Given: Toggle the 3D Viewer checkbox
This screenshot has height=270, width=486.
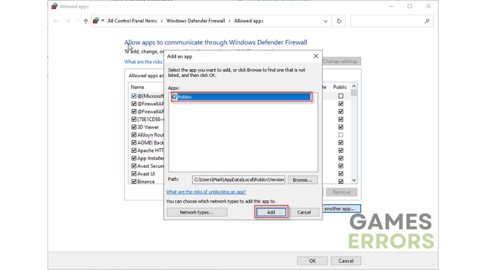Looking at the screenshot, I should pos(134,127).
